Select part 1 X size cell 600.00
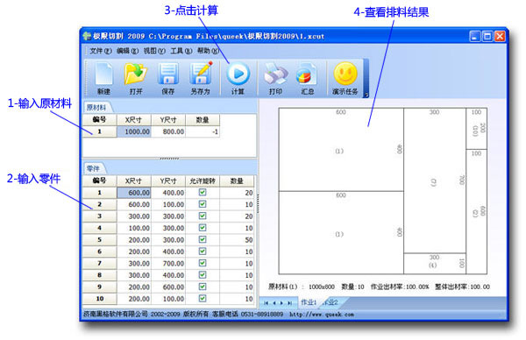 [x=134, y=193]
